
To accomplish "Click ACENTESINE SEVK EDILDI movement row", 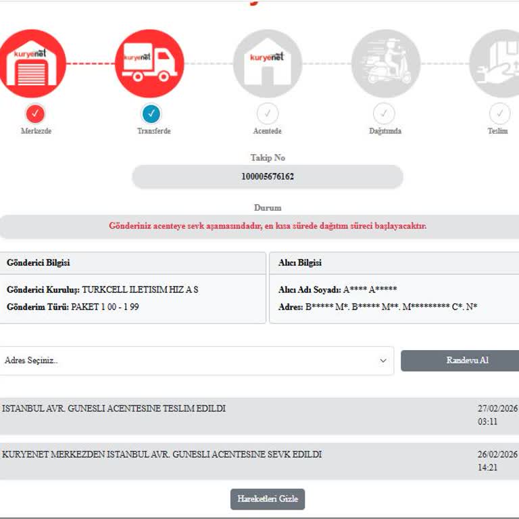I will pos(259,462).
